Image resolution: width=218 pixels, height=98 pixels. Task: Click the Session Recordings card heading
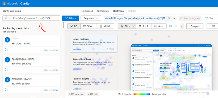[82, 59]
